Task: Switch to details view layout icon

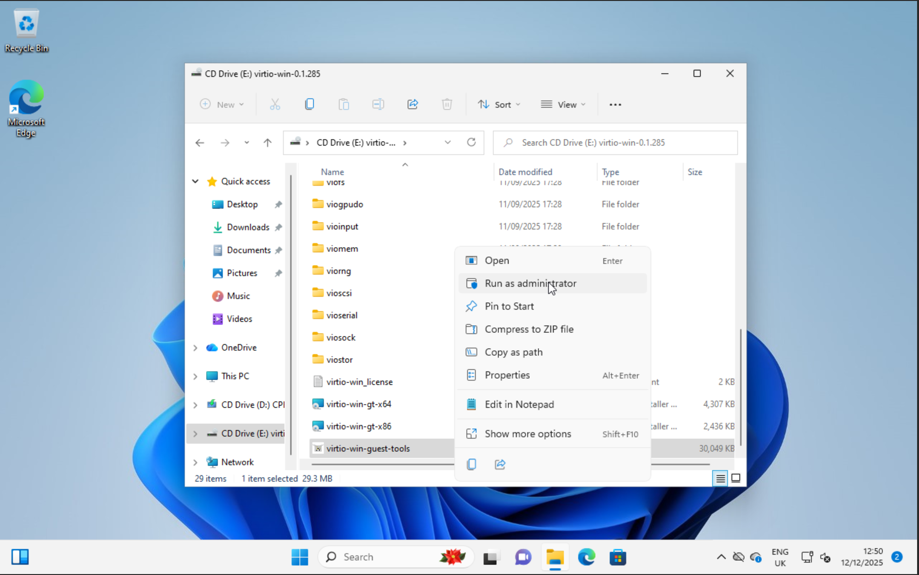Action: [720, 478]
